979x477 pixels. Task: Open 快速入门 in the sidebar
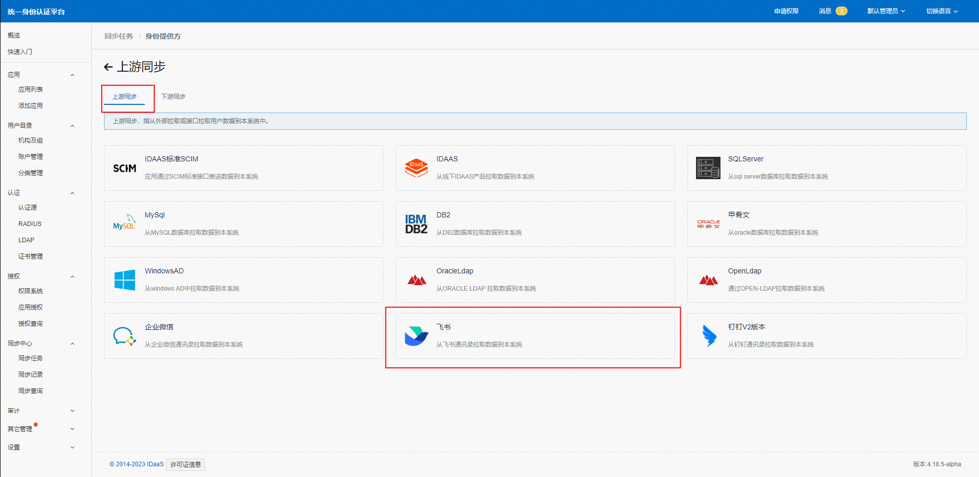coord(20,52)
